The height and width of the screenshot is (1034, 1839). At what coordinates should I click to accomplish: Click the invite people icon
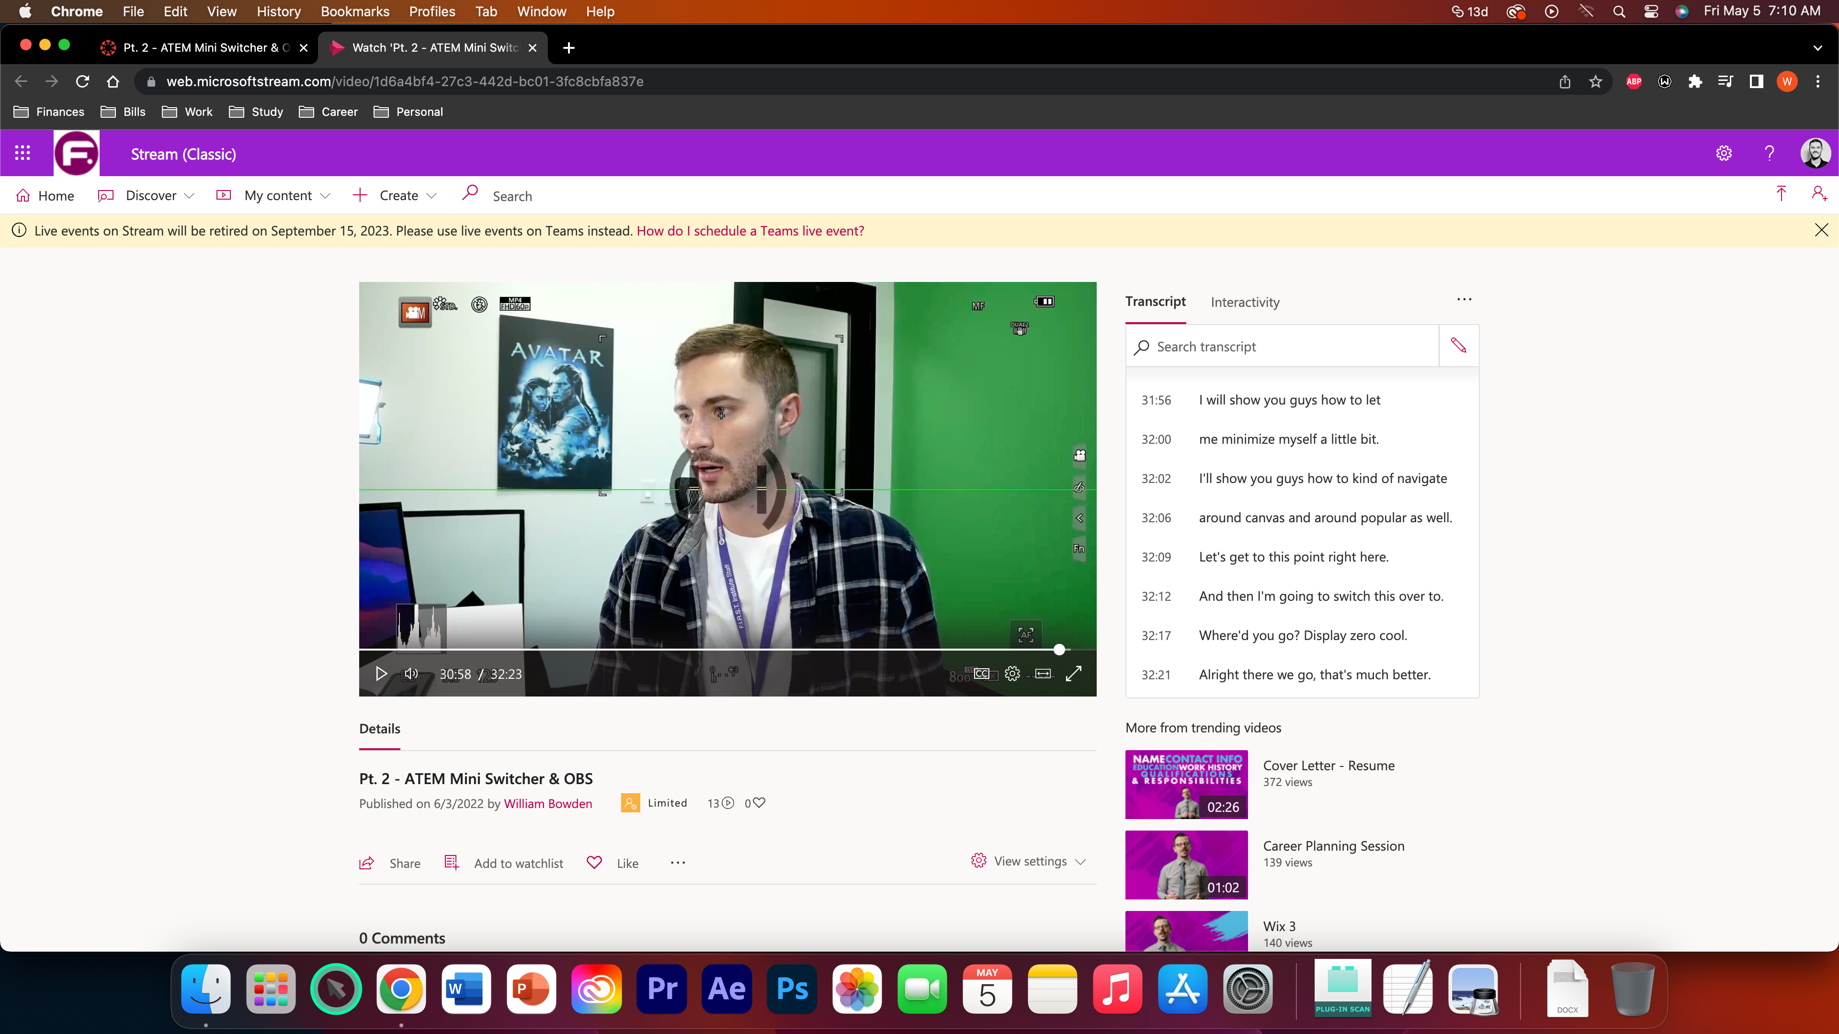[1820, 194]
